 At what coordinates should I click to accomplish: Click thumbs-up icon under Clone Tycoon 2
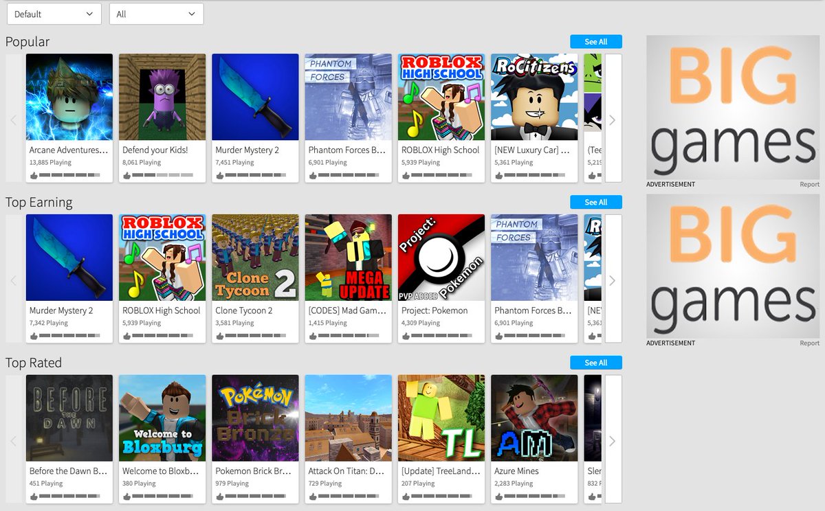click(219, 336)
